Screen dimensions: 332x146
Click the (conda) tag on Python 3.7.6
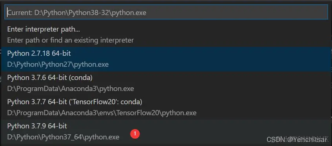(81, 78)
